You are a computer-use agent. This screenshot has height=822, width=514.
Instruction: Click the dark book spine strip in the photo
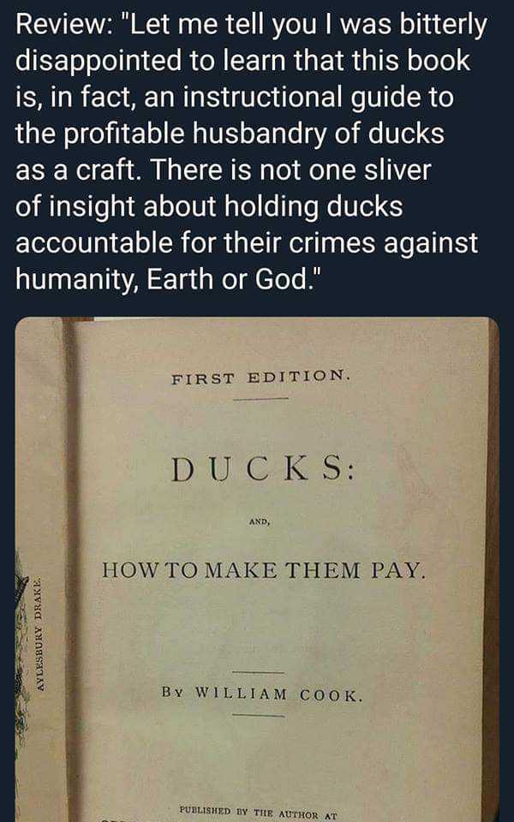(x=72, y=569)
